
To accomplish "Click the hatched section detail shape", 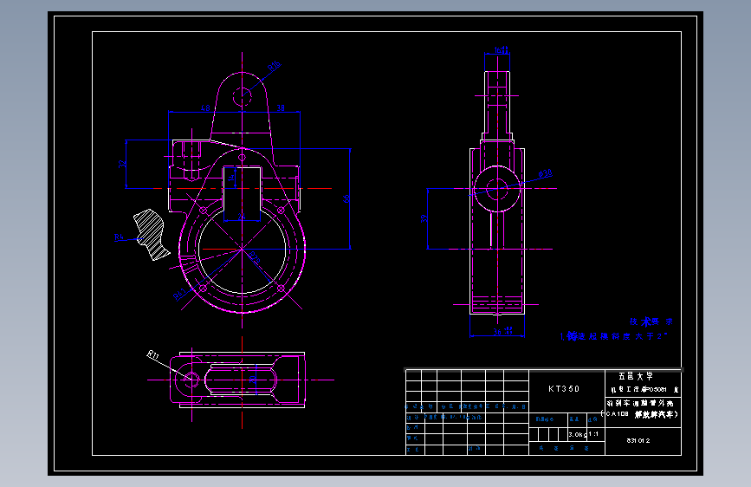I will coord(152,234).
